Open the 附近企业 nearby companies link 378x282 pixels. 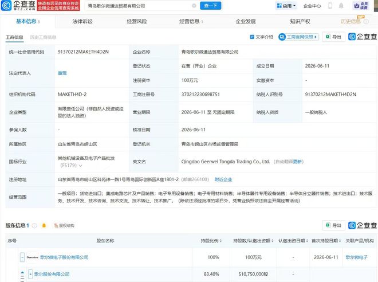(x=223, y=179)
